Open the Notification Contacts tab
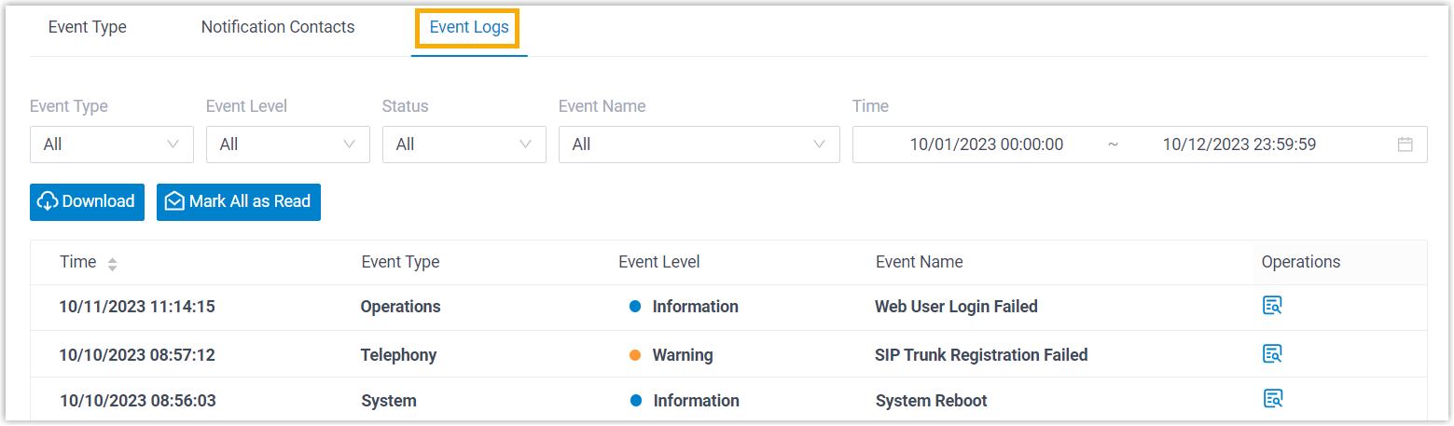This screenshot has height=426, width=1454. pos(278,27)
